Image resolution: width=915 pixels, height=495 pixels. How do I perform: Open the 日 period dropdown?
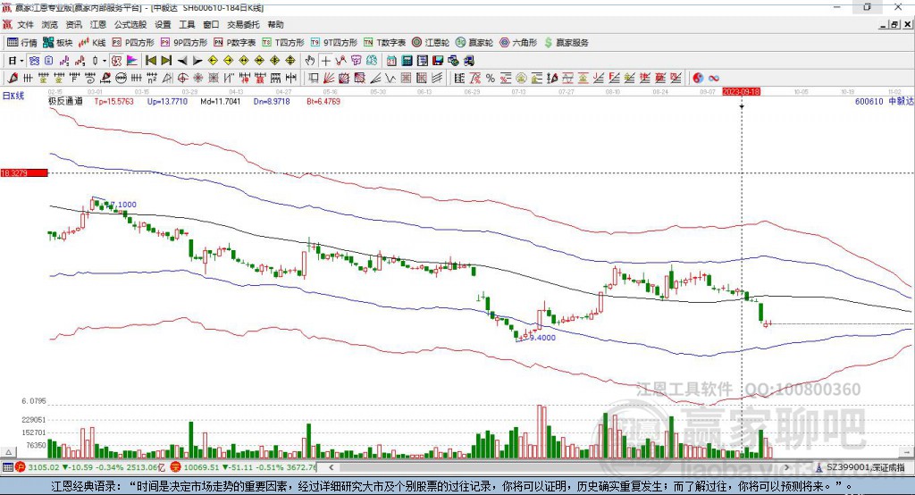click(x=16, y=61)
